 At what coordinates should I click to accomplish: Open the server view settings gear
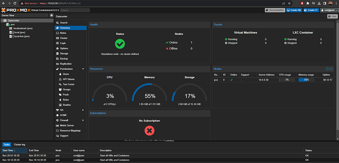[x=52, y=15]
